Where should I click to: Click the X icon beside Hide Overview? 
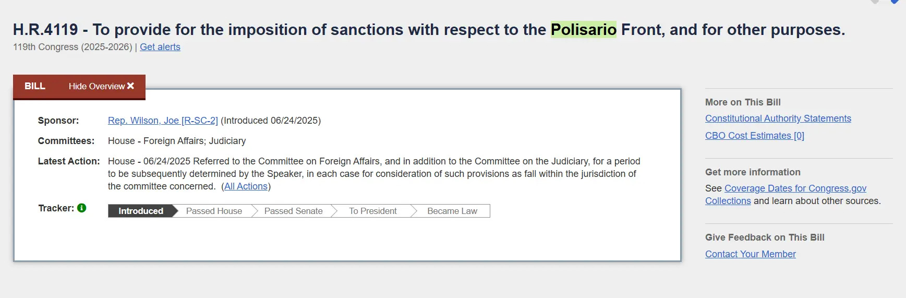coord(130,86)
